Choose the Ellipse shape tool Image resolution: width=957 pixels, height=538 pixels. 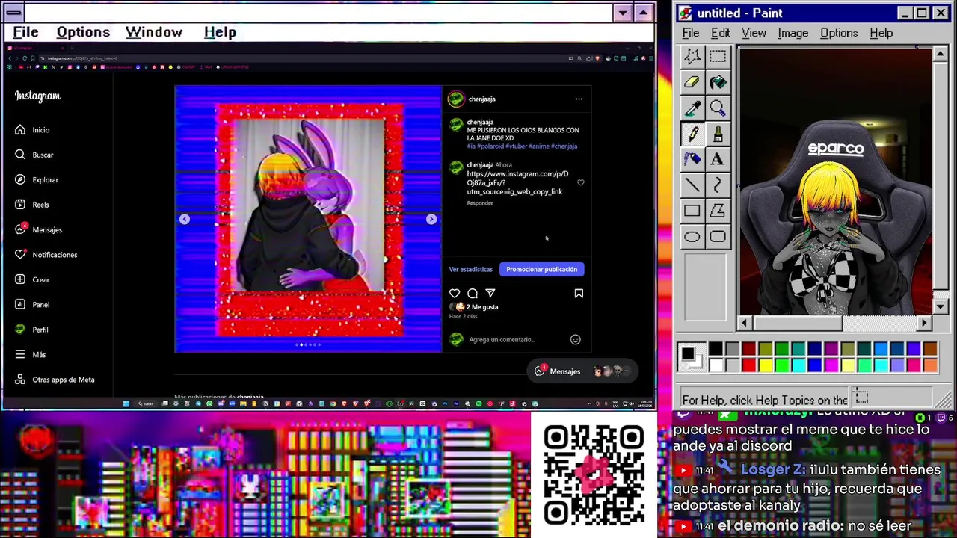click(692, 237)
